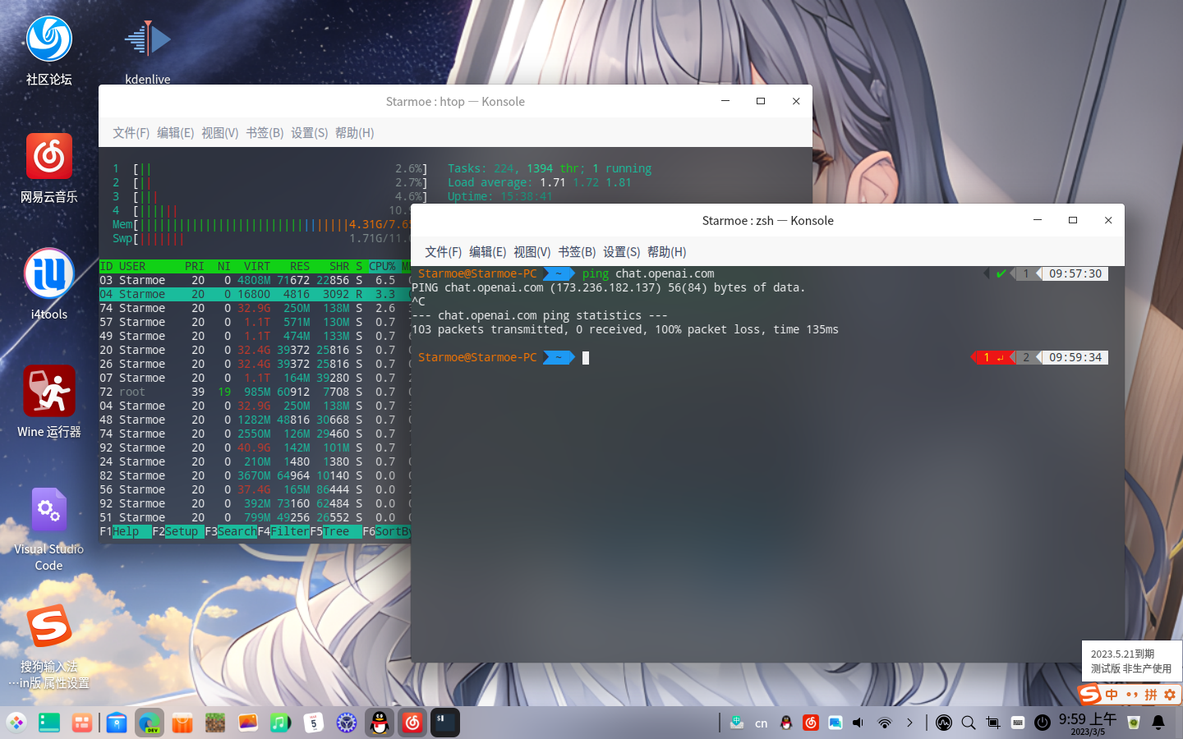Click the cn input language tray indicator
This screenshot has height=739, width=1183.
click(762, 723)
